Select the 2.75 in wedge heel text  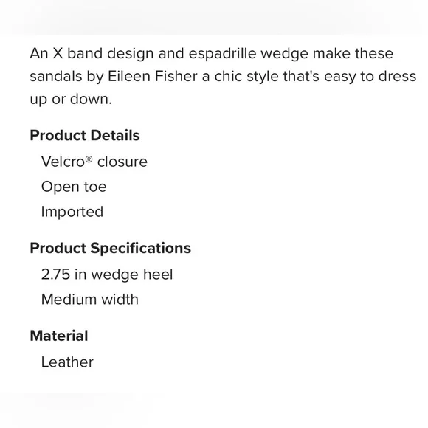point(107,275)
